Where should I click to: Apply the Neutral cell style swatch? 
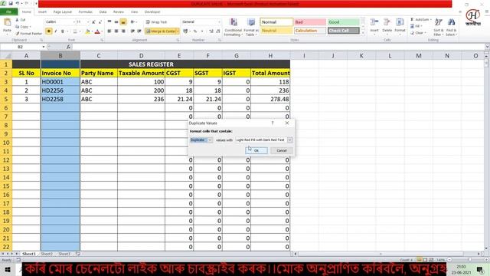(276, 31)
